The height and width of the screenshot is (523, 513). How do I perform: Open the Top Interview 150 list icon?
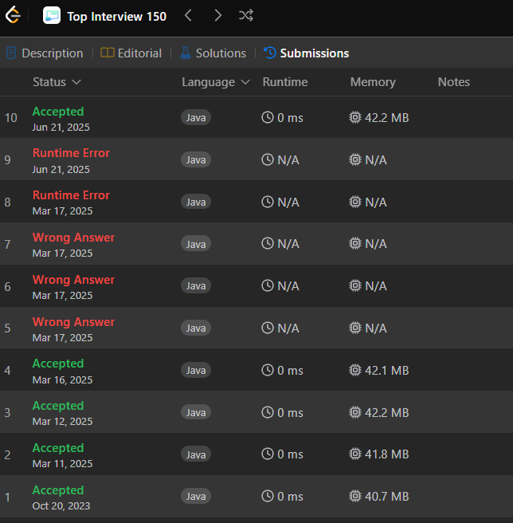52,15
